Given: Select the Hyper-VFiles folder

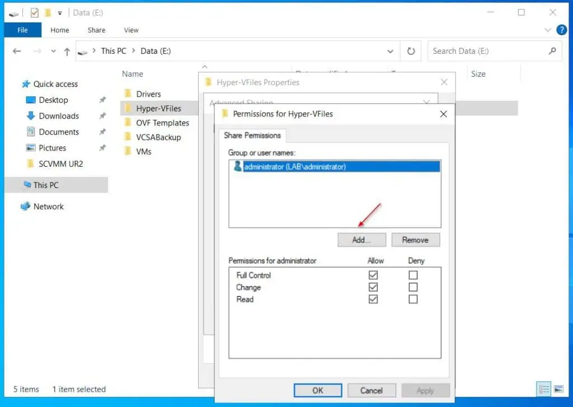Looking at the screenshot, I should tap(158, 108).
